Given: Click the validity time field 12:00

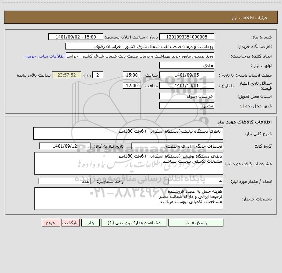Looking at the screenshot, I should (x=131, y=85).
